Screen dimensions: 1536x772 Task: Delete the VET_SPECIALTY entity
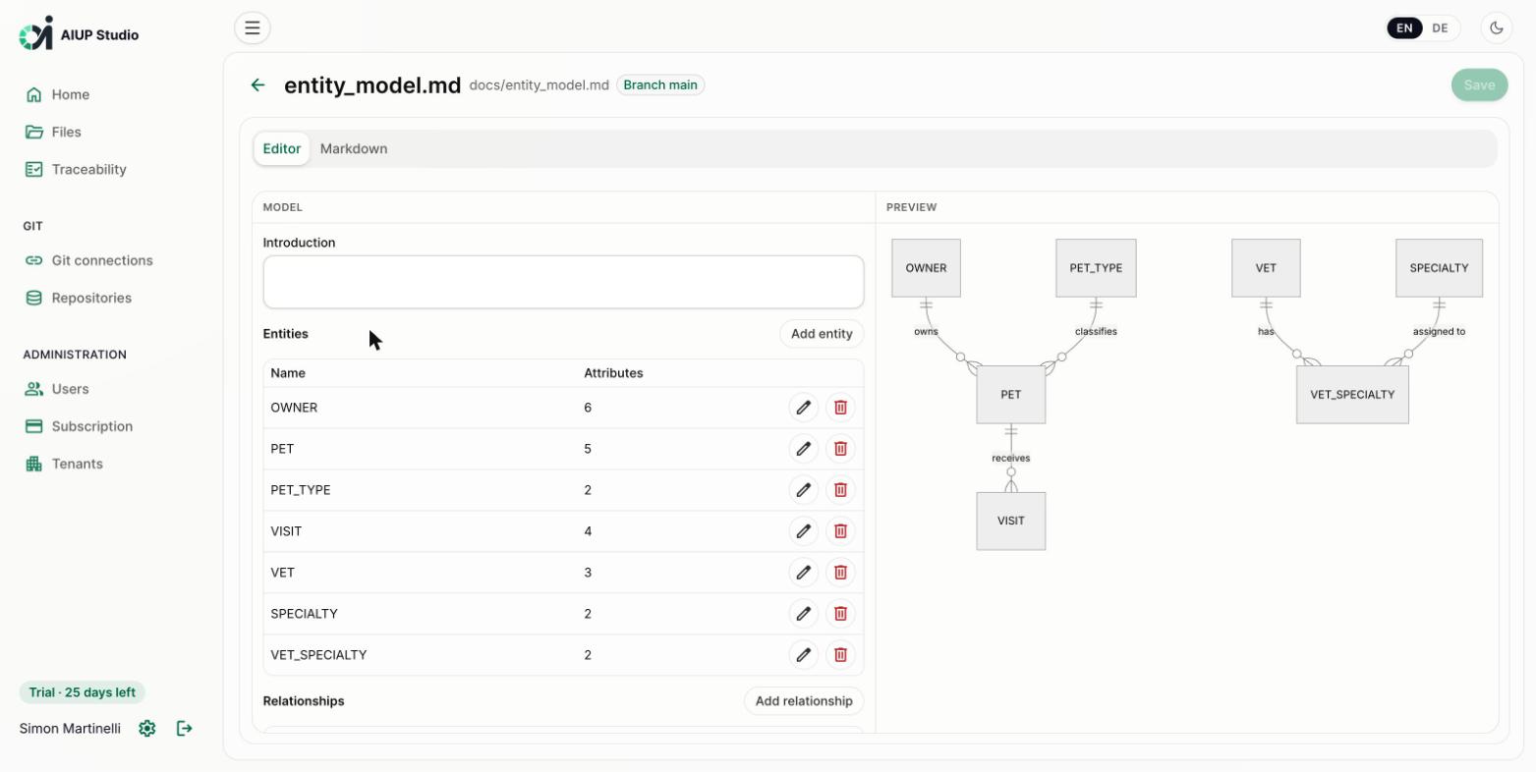pos(840,655)
